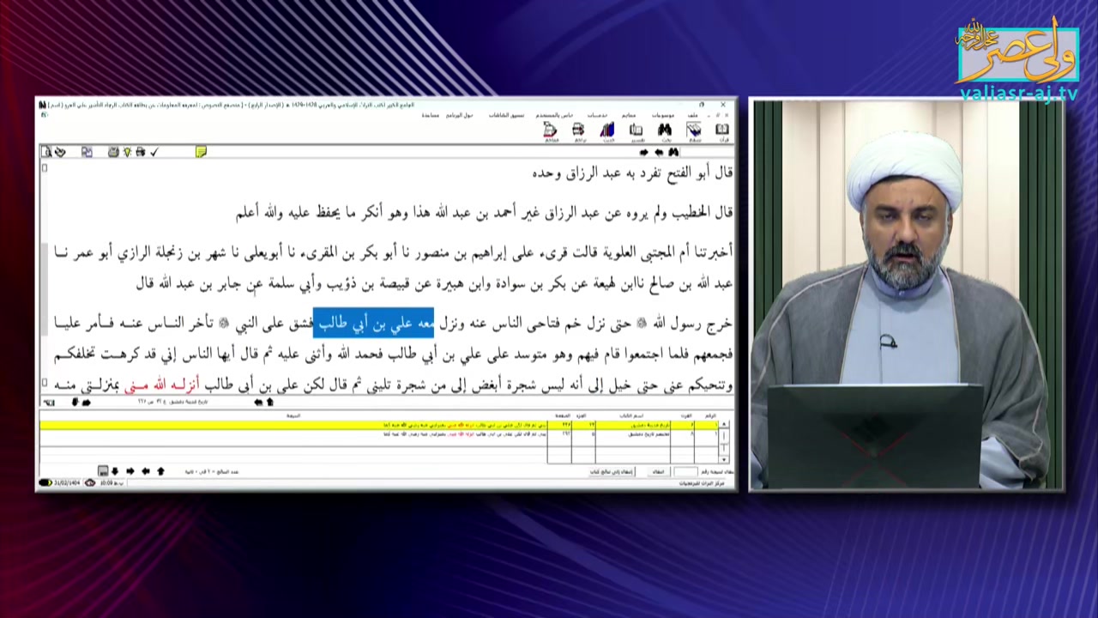The height and width of the screenshot is (618, 1098).
Task: Click the copy pages icon in the text toolbar
Action: pos(87,152)
